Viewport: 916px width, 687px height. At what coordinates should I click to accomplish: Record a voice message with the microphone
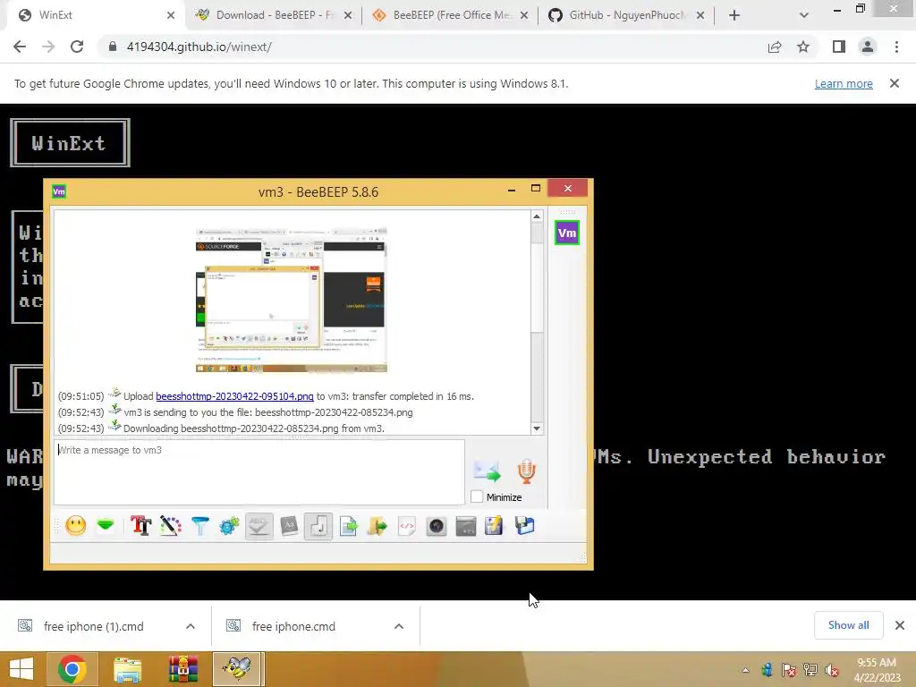[526, 471]
